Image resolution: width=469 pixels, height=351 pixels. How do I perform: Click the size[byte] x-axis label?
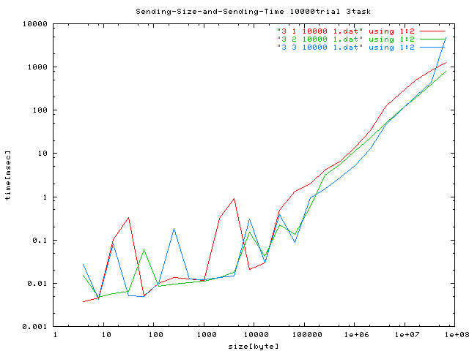(253, 346)
